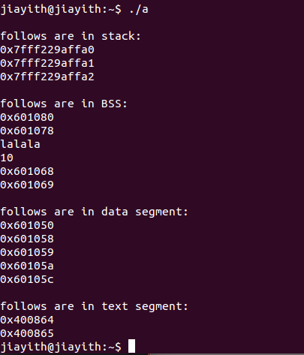Viewport: 304px width, 355px height.
Task: Click text address 0x400864
Action: click(x=27, y=320)
